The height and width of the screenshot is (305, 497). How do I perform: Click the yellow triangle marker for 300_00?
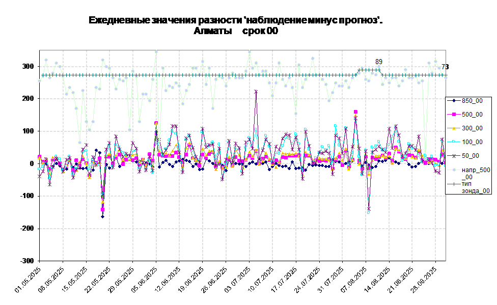(x=453, y=128)
